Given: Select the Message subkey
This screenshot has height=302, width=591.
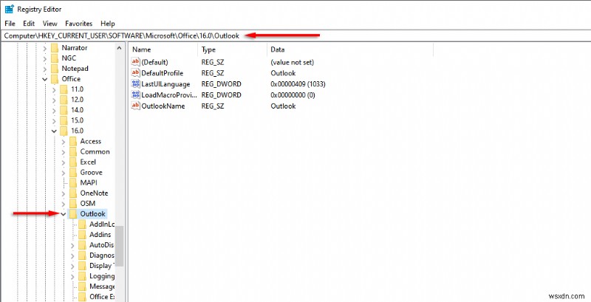Looking at the screenshot, I should (x=102, y=286).
